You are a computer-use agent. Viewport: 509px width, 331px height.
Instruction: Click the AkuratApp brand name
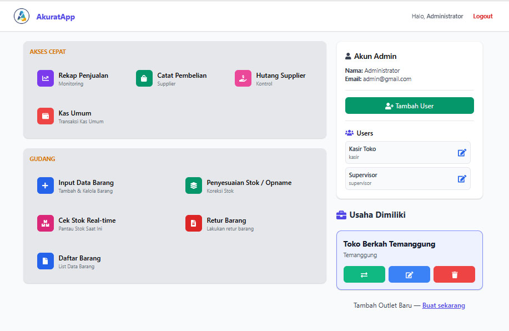(x=56, y=17)
